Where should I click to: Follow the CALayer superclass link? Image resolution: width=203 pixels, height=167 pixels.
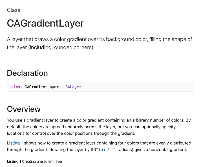pyautogui.click(x=73, y=87)
